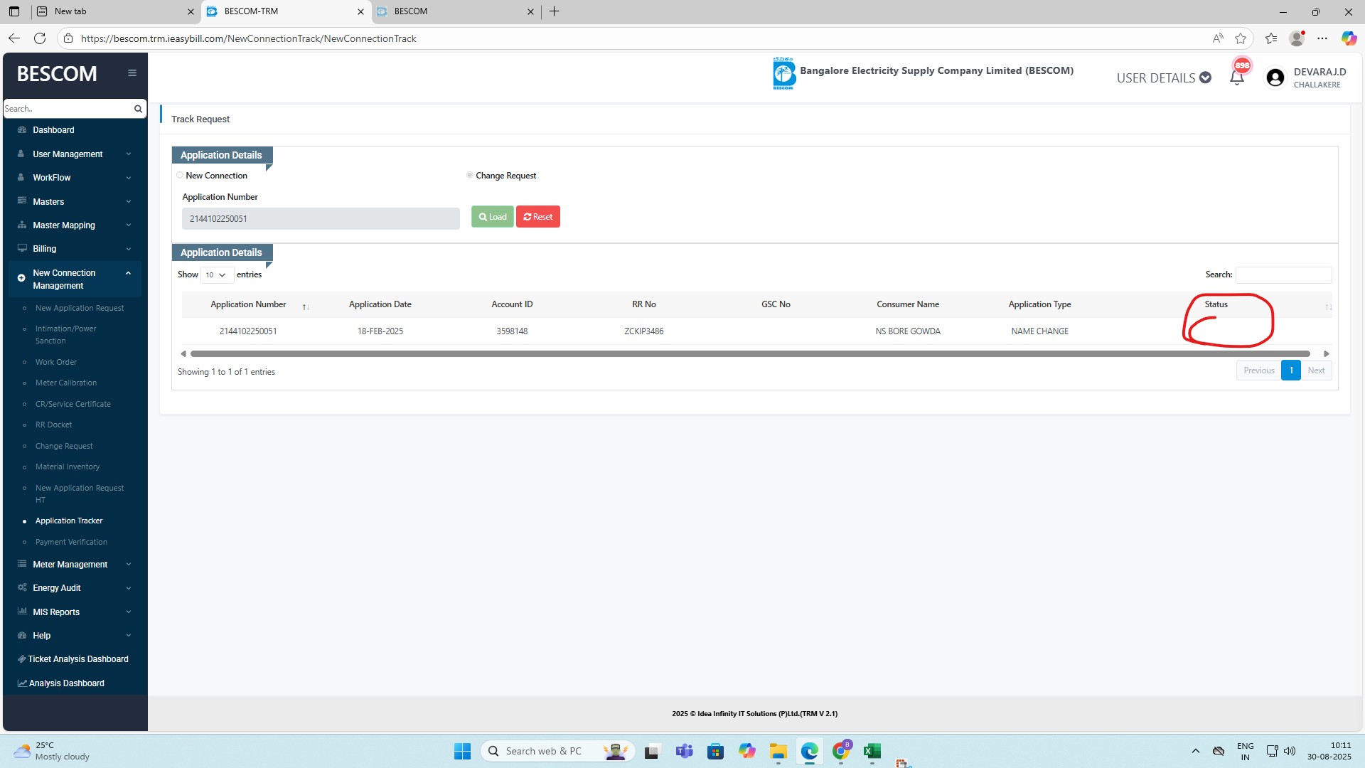Select the Change Request radio button

click(x=469, y=176)
